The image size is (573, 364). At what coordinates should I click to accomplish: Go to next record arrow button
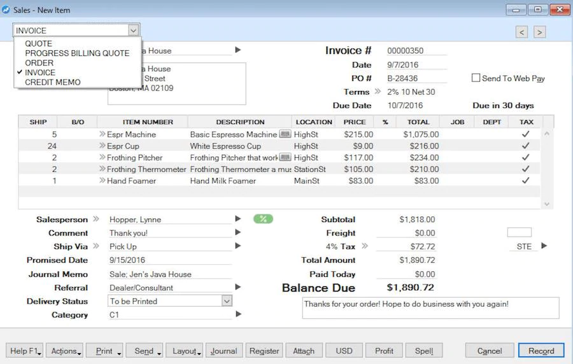(539, 32)
